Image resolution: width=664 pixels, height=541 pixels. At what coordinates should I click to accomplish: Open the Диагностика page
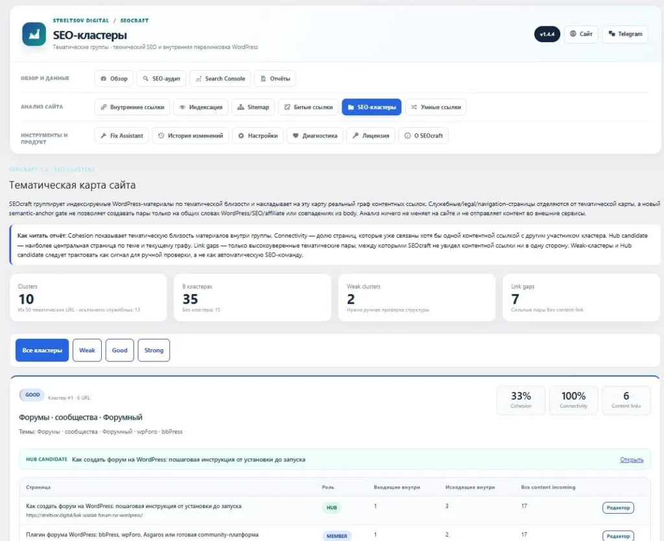pos(314,135)
